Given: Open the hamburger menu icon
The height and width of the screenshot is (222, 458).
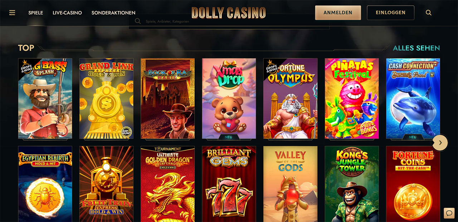Looking at the screenshot, I should 12,12.
